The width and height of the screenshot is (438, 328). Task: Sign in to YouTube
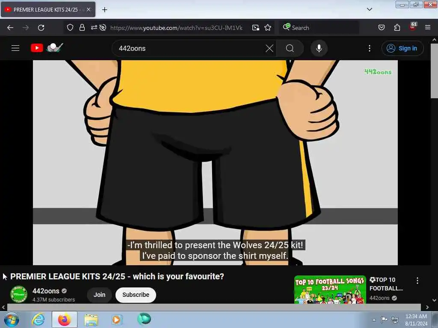pyautogui.click(x=402, y=49)
